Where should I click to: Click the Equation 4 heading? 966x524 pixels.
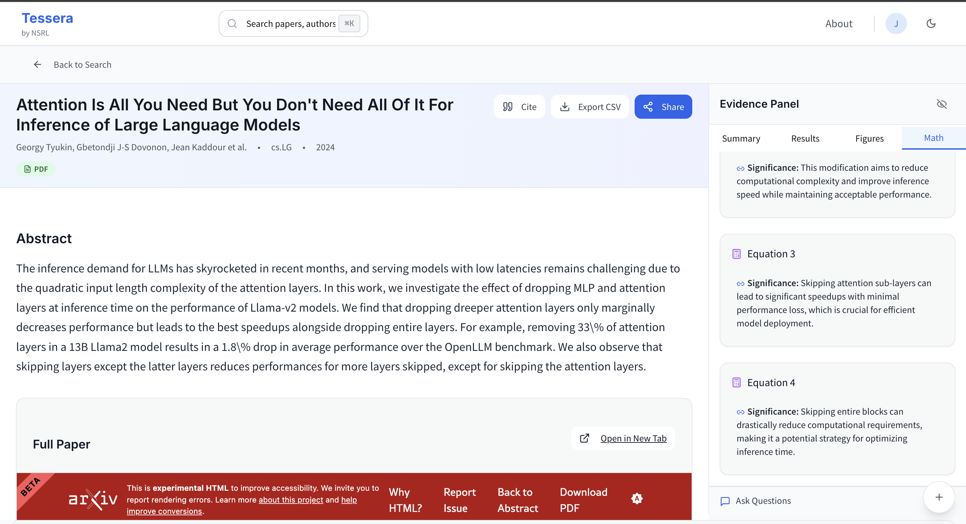click(771, 382)
